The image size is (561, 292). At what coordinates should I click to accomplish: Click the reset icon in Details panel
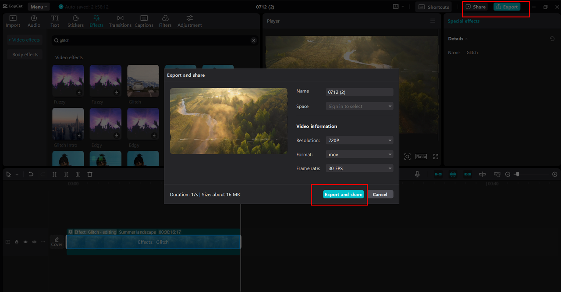click(x=552, y=39)
